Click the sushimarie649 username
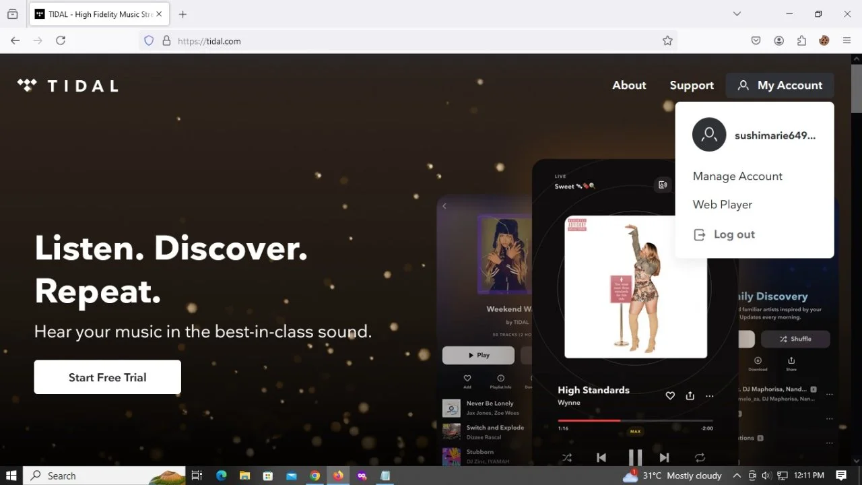This screenshot has height=485, width=862. tap(775, 135)
